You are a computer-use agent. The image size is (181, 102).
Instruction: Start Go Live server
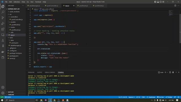click(160, 97)
